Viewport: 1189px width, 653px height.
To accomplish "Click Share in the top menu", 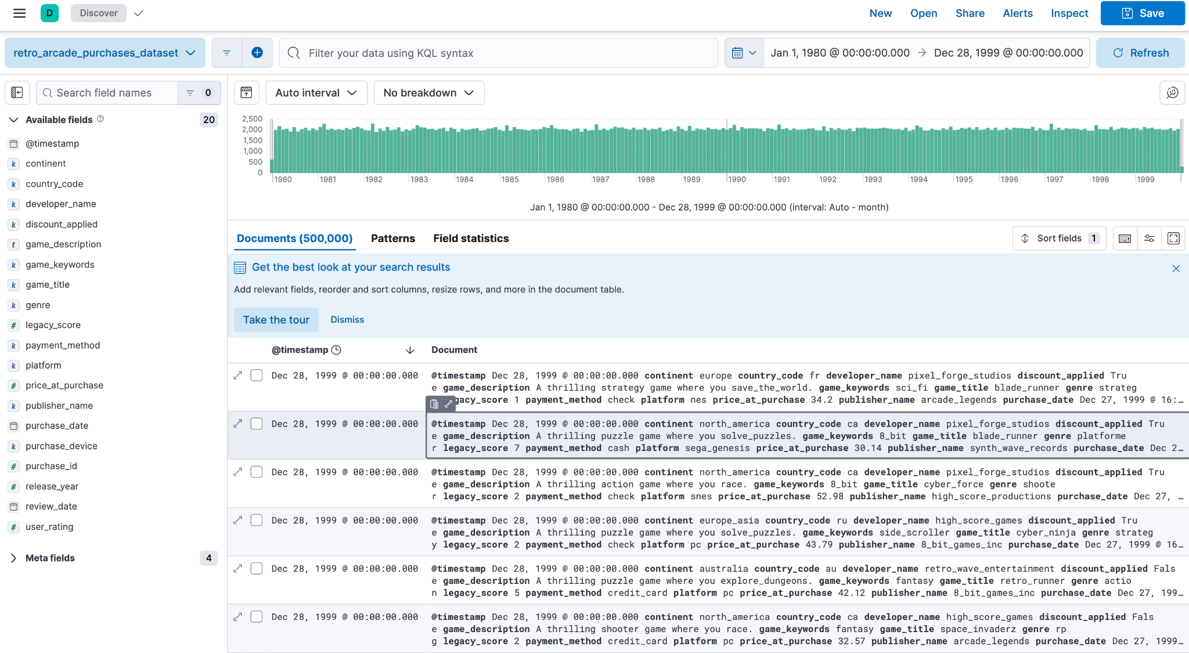I will (970, 13).
